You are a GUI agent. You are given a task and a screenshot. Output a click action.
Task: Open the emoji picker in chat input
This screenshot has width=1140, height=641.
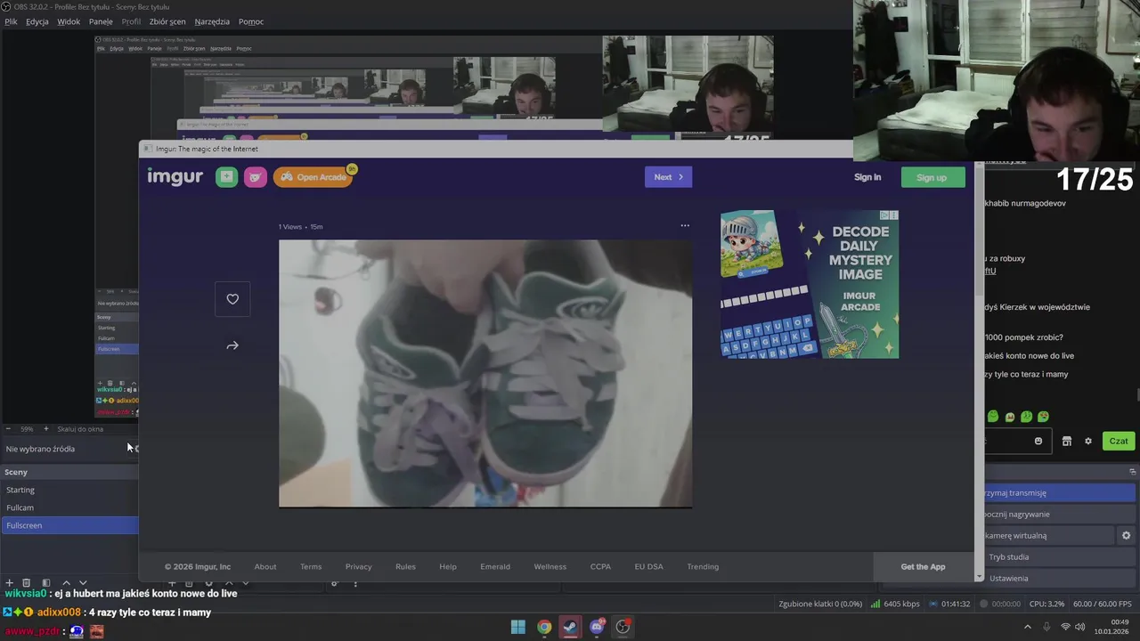1038,441
